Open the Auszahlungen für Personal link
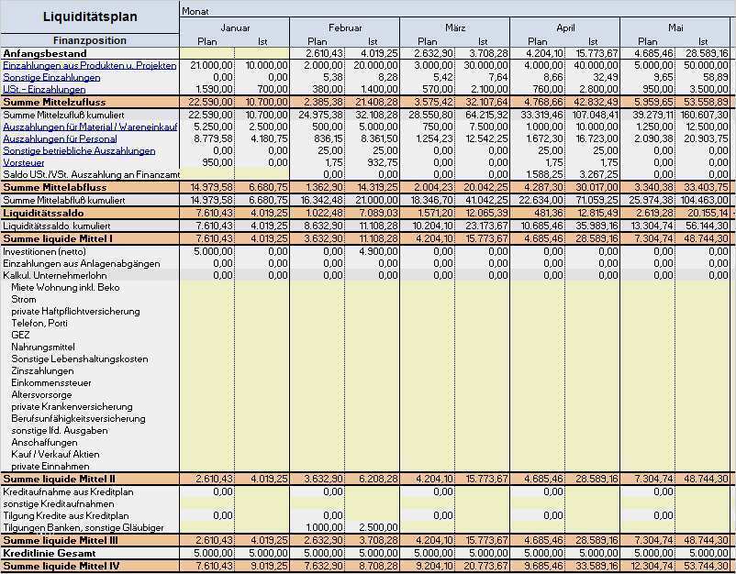Image resolution: width=736 pixels, height=574 pixels. (60, 138)
